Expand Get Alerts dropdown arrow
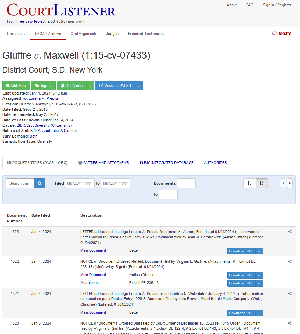The image size is (300, 334). [x=90, y=86]
